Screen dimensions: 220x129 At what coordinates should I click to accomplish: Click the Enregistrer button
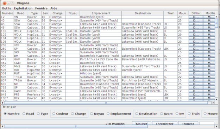[x=164, y=123]
